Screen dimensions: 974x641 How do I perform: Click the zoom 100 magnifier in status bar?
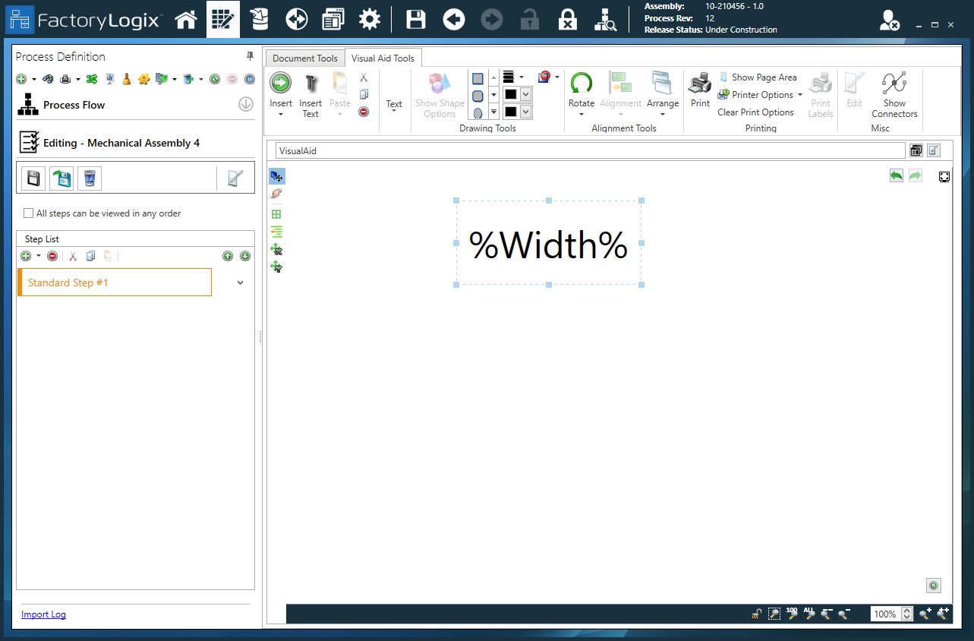pyautogui.click(x=792, y=613)
